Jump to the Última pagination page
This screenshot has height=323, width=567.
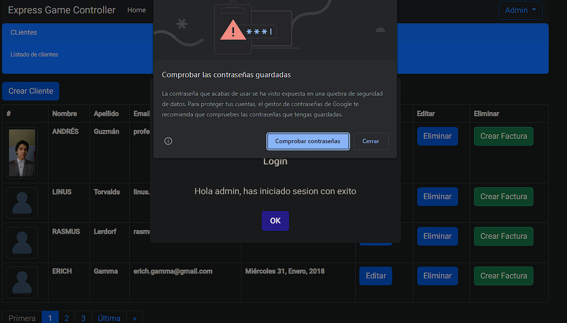(x=108, y=318)
